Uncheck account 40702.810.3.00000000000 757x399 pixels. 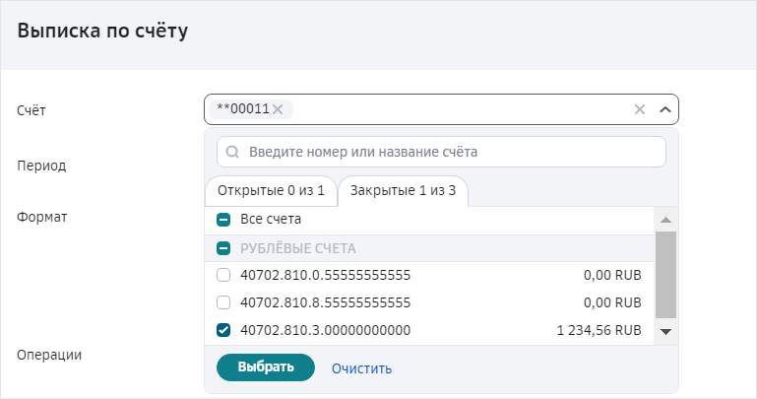223,330
